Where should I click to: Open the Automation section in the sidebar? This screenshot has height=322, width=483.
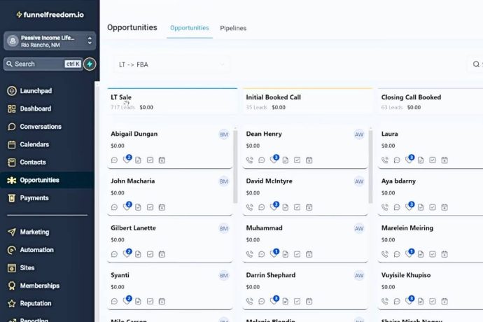pos(36,250)
